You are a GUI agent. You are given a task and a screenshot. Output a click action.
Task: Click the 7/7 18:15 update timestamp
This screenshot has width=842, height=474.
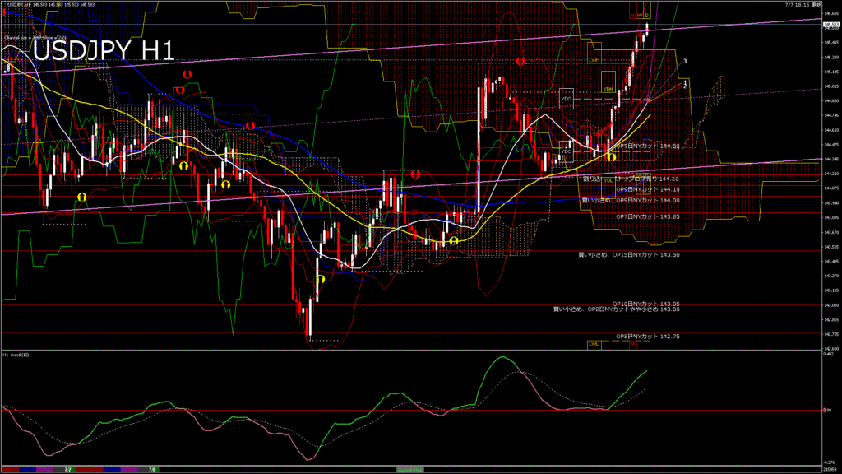pyautogui.click(x=803, y=5)
